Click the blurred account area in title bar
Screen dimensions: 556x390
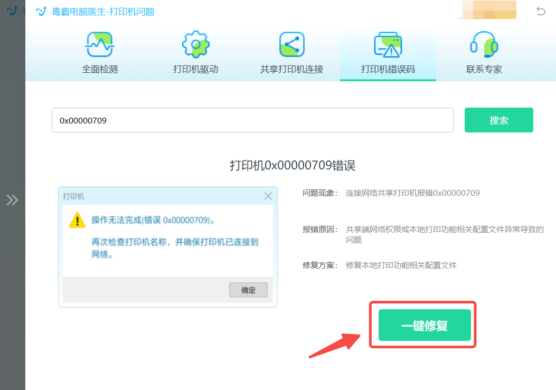tap(487, 10)
